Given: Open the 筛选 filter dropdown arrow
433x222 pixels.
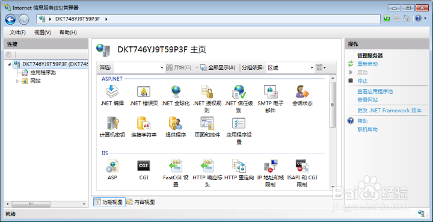Looking at the screenshot, I should click(162, 67).
